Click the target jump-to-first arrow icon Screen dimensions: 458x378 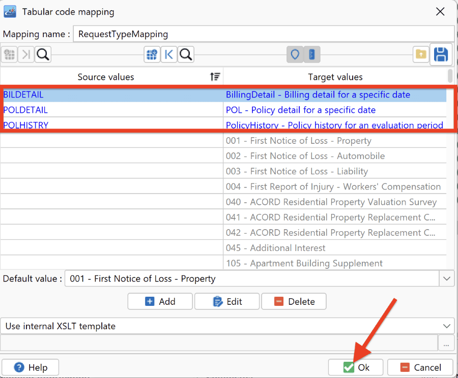tap(169, 54)
